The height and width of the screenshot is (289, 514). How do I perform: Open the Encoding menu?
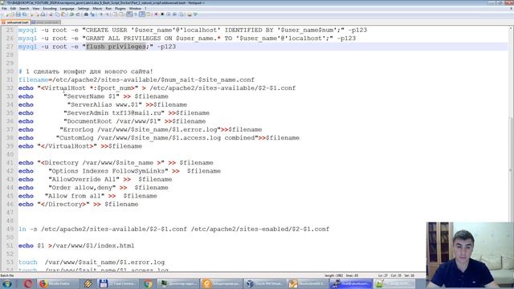50,9
